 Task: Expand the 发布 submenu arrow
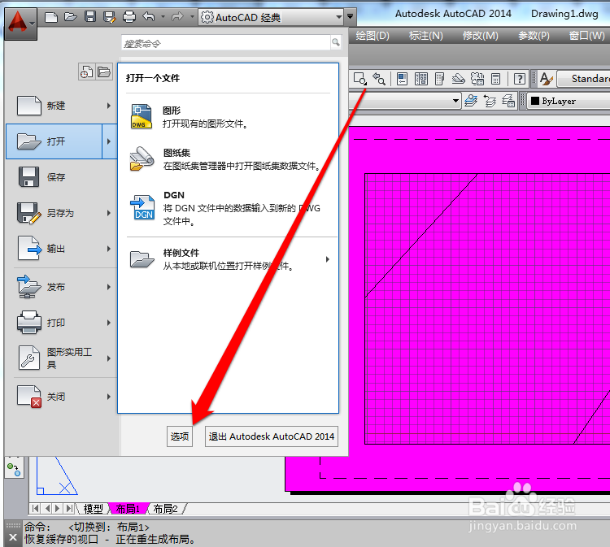coord(109,287)
